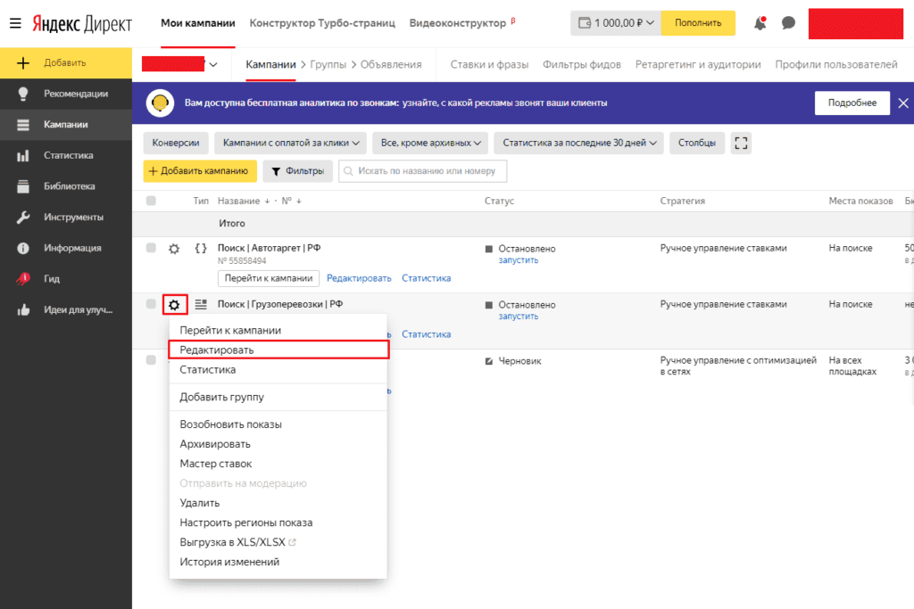The height and width of the screenshot is (609, 914).
Task: Select Перейти к кампании in context menu
Action: tap(278, 330)
